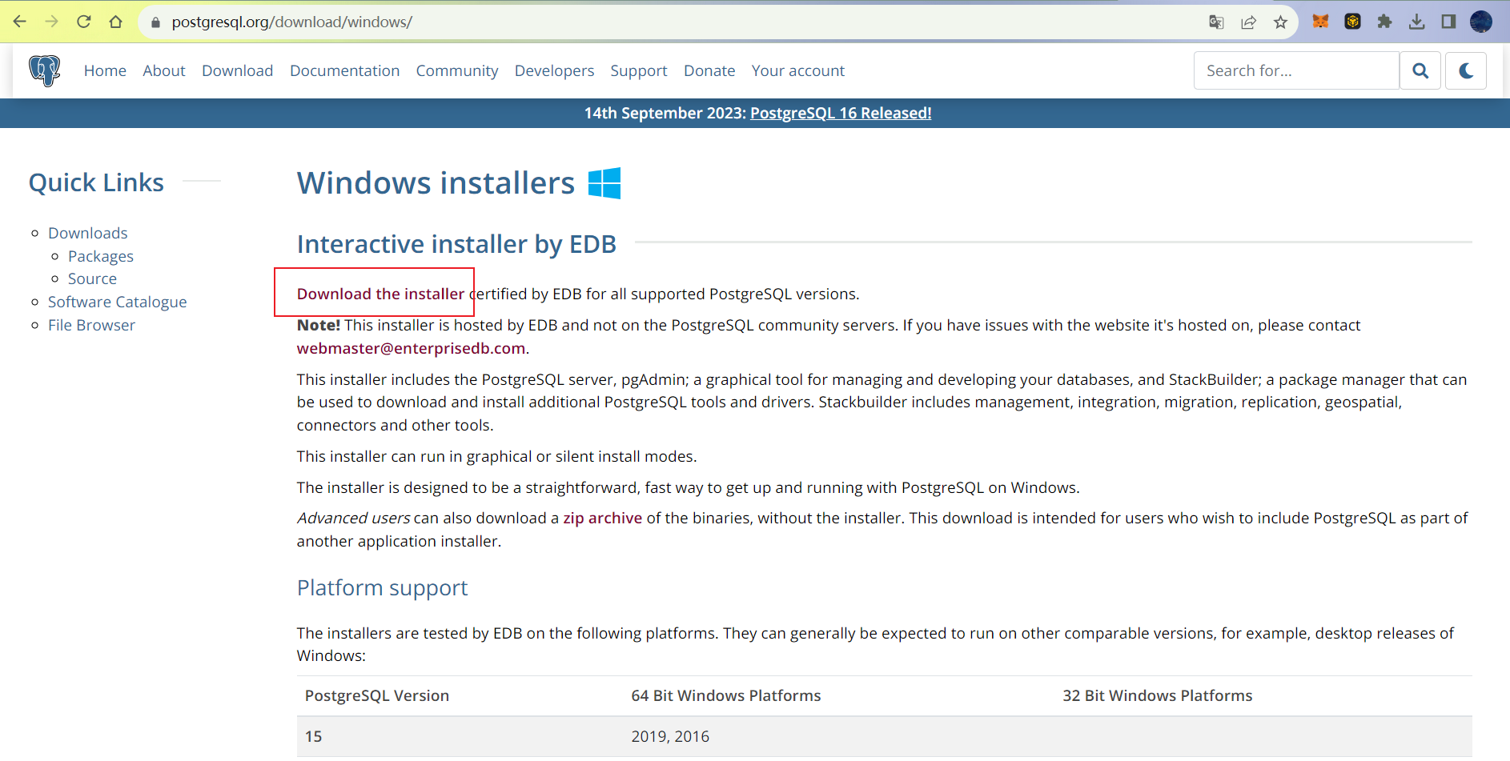Viewport: 1510px width, 761px height.
Task: Click the PostgreSQL elephant logo
Action: pos(45,70)
